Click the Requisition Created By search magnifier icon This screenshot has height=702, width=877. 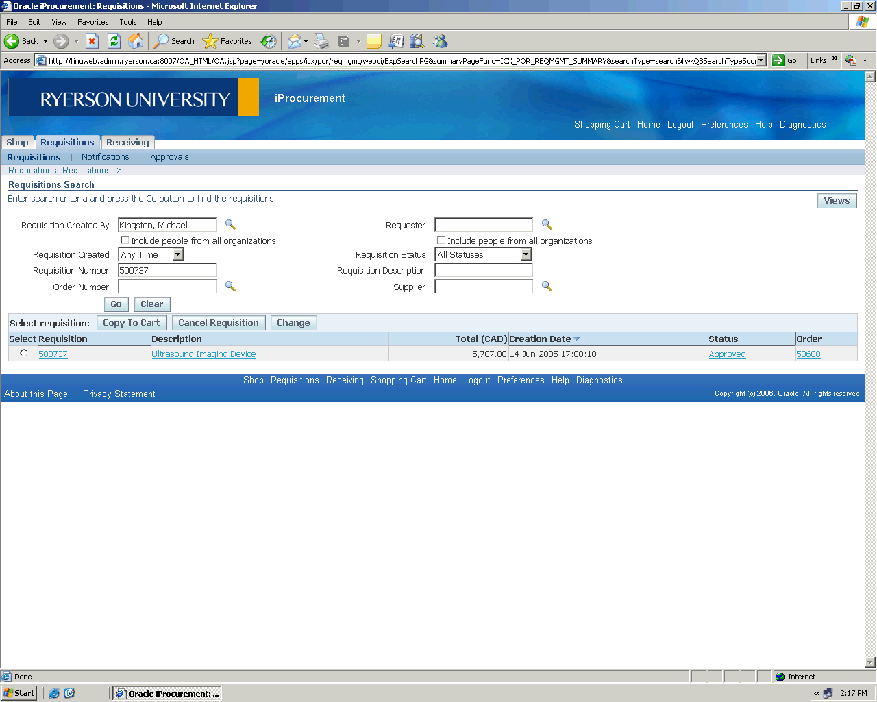pos(230,225)
